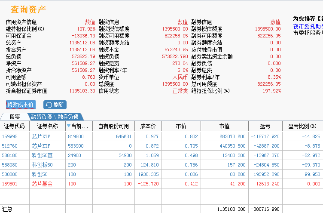Image resolution: width=323 pixels, height=213 pixels.
Task: Click market value 682073.600
Action: (232, 136)
